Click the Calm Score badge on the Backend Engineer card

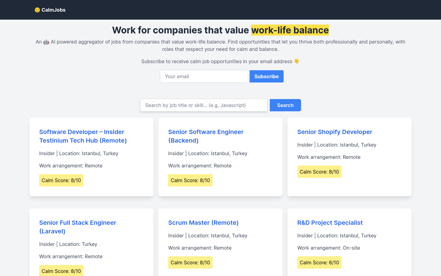point(190,180)
